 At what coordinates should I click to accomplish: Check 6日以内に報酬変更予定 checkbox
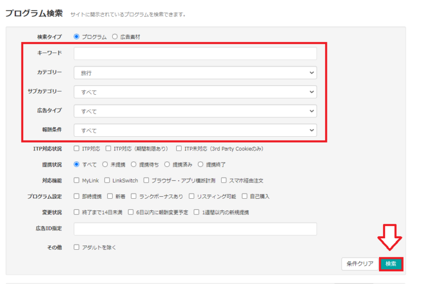tap(131, 212)
